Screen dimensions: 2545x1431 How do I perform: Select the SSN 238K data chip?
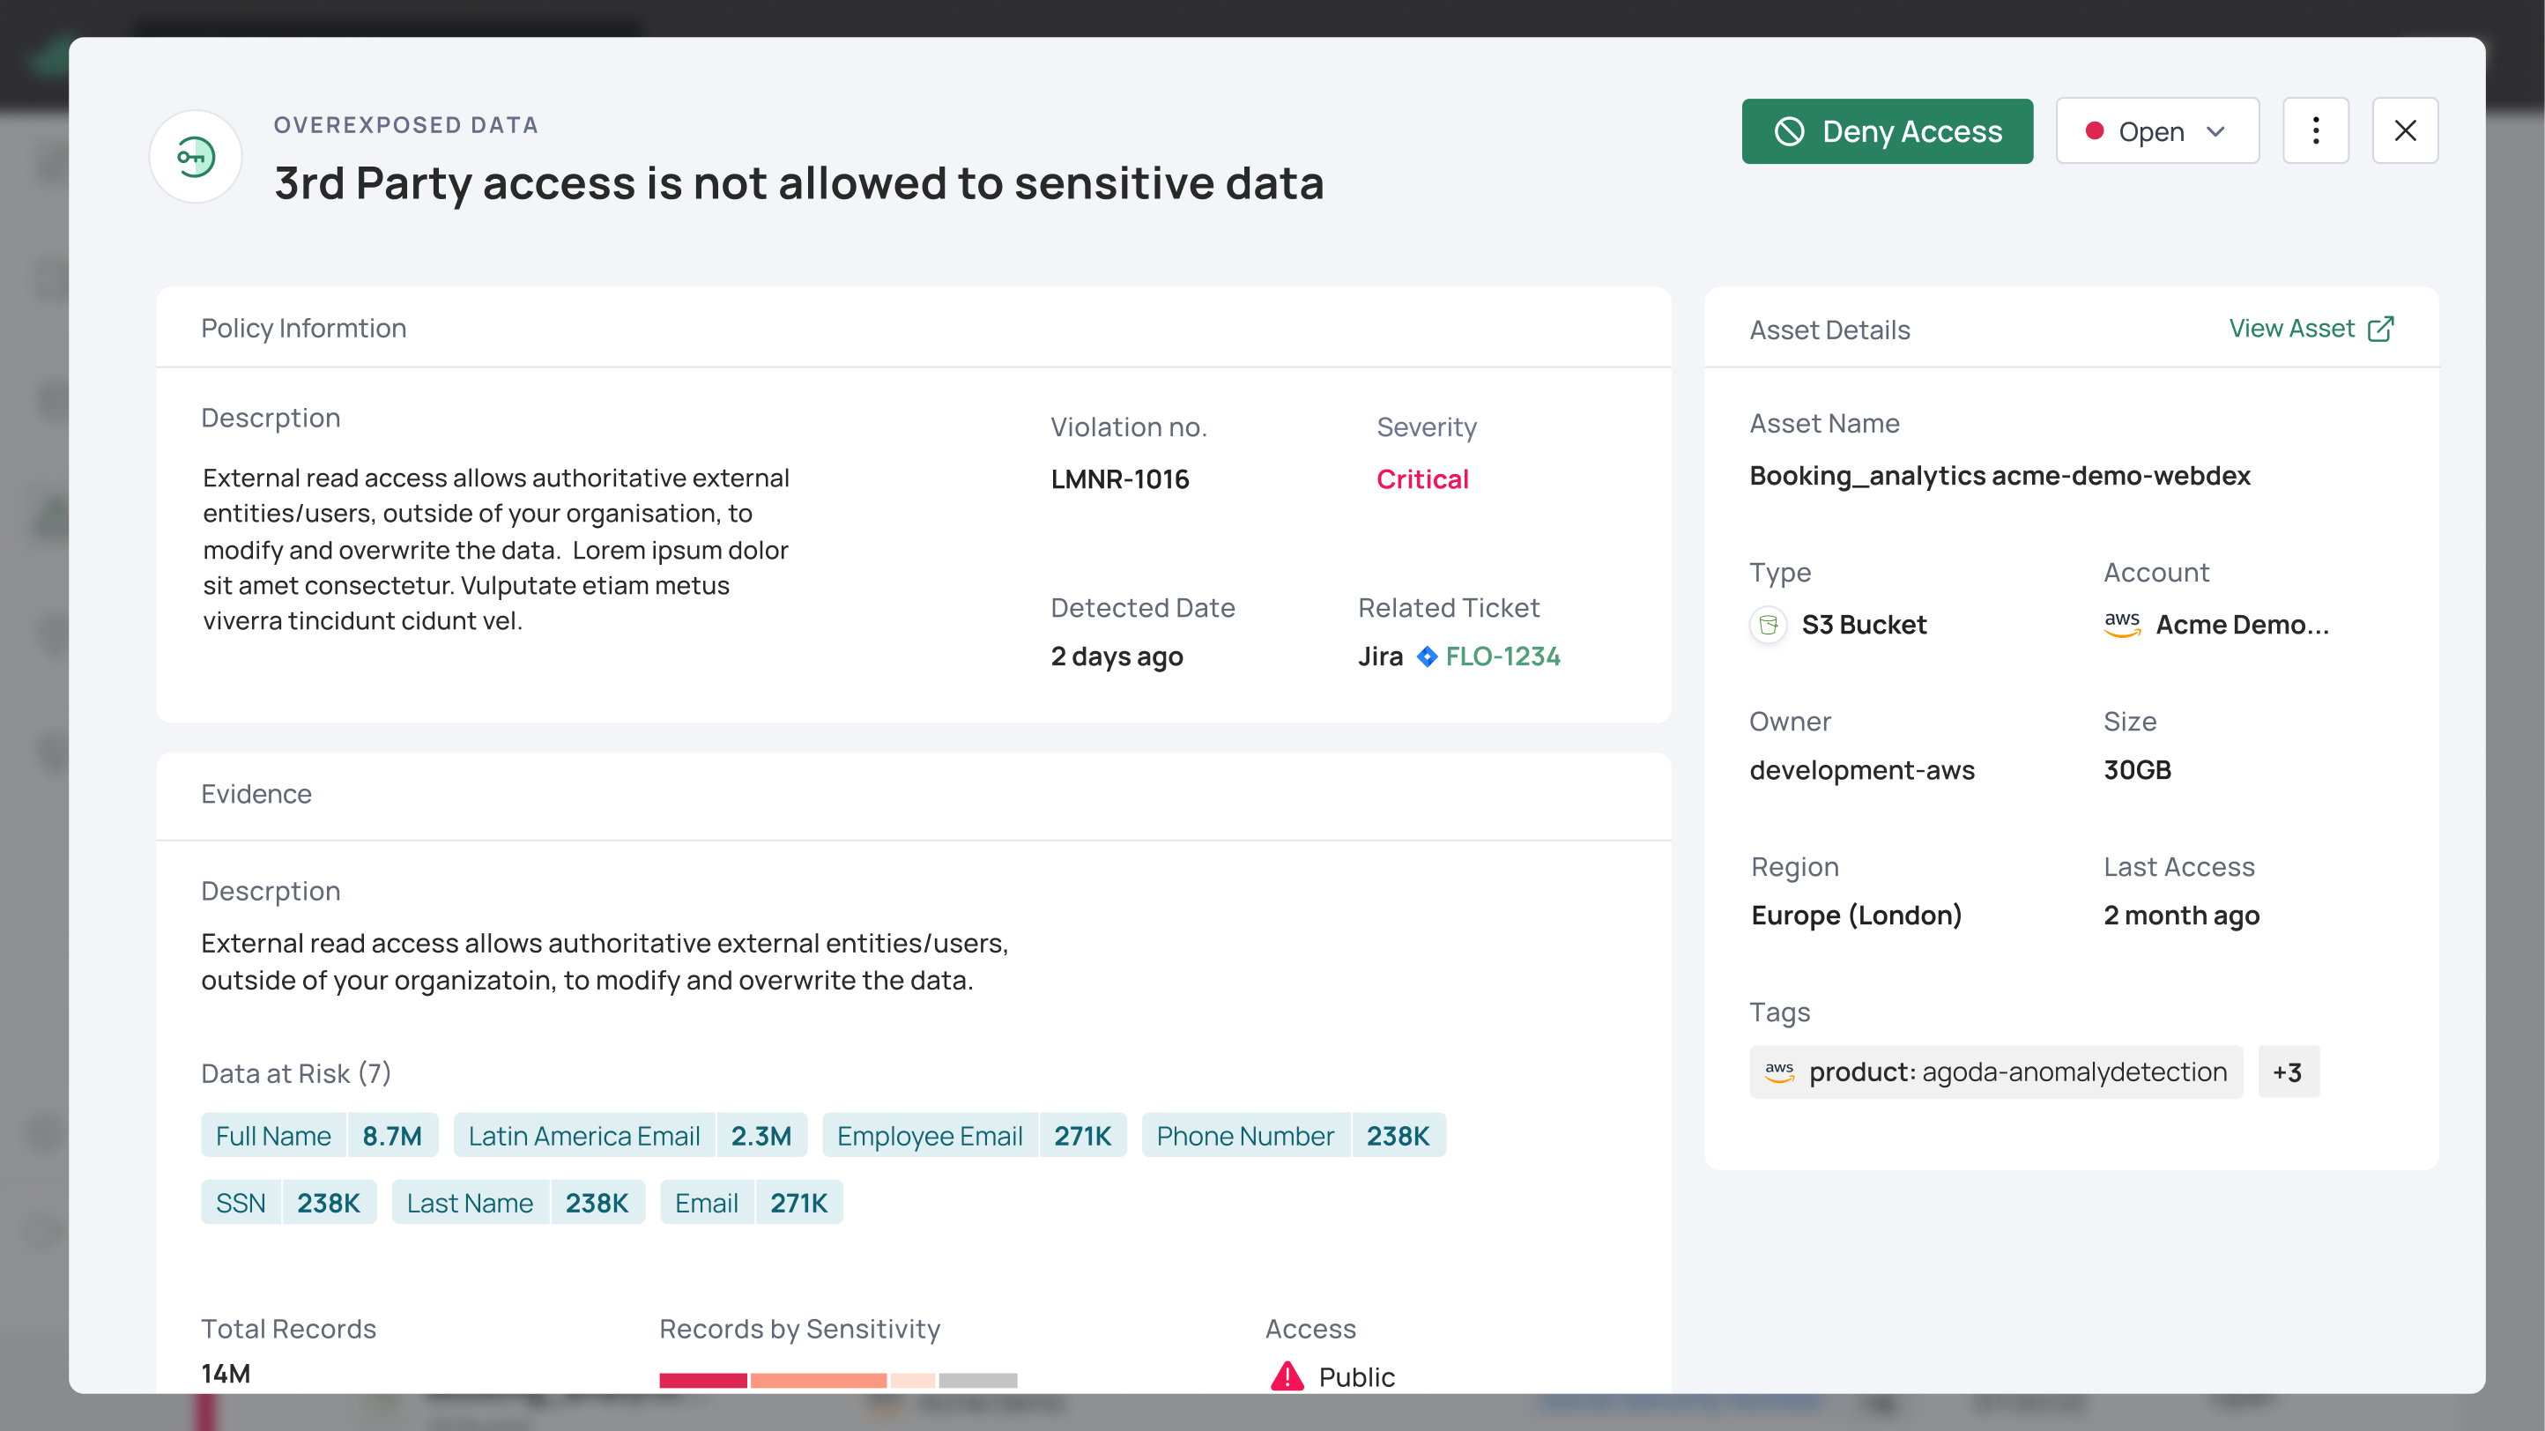[x=288, y=1203]
